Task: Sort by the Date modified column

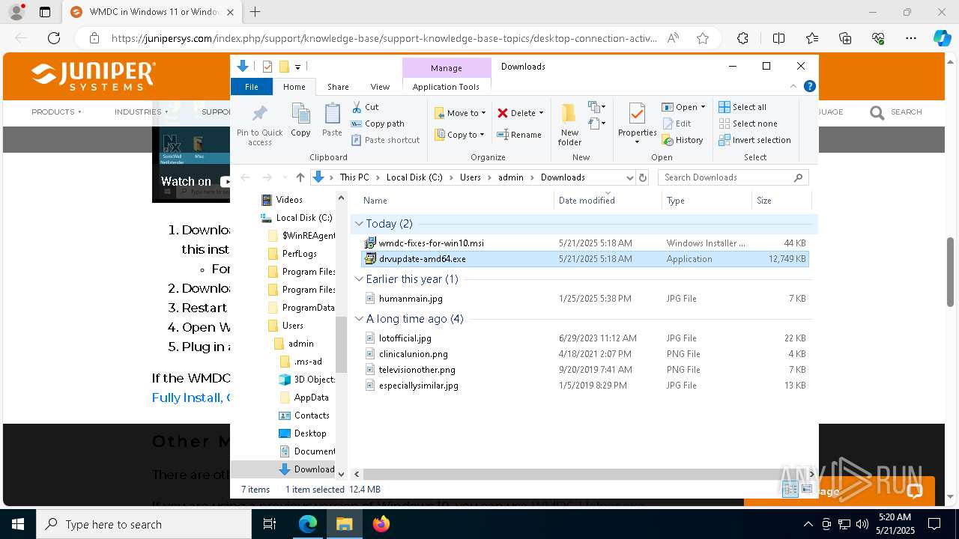Action: tap(608, 201)
